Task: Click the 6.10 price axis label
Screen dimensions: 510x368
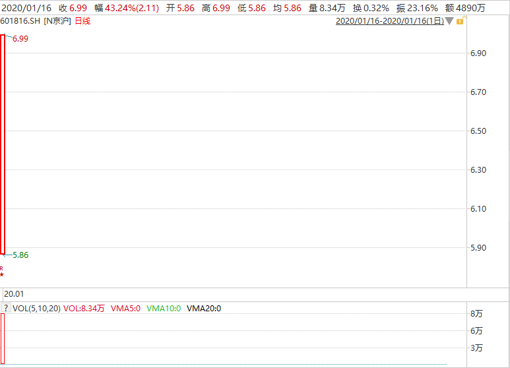Action: click(x=478, y=208)
